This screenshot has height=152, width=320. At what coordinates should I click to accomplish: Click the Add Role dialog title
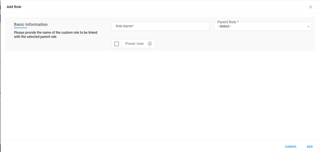pos(14,7)
